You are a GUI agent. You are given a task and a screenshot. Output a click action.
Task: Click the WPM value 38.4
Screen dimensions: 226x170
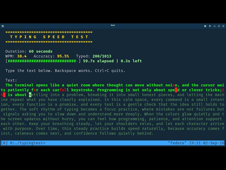click(x=22, y=56)
